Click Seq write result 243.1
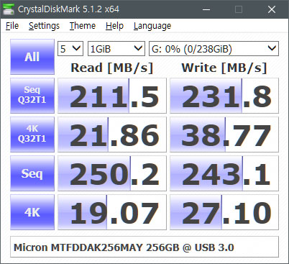Image resolution: width=289 pixels, height=264 pixels. pos(224,173)
